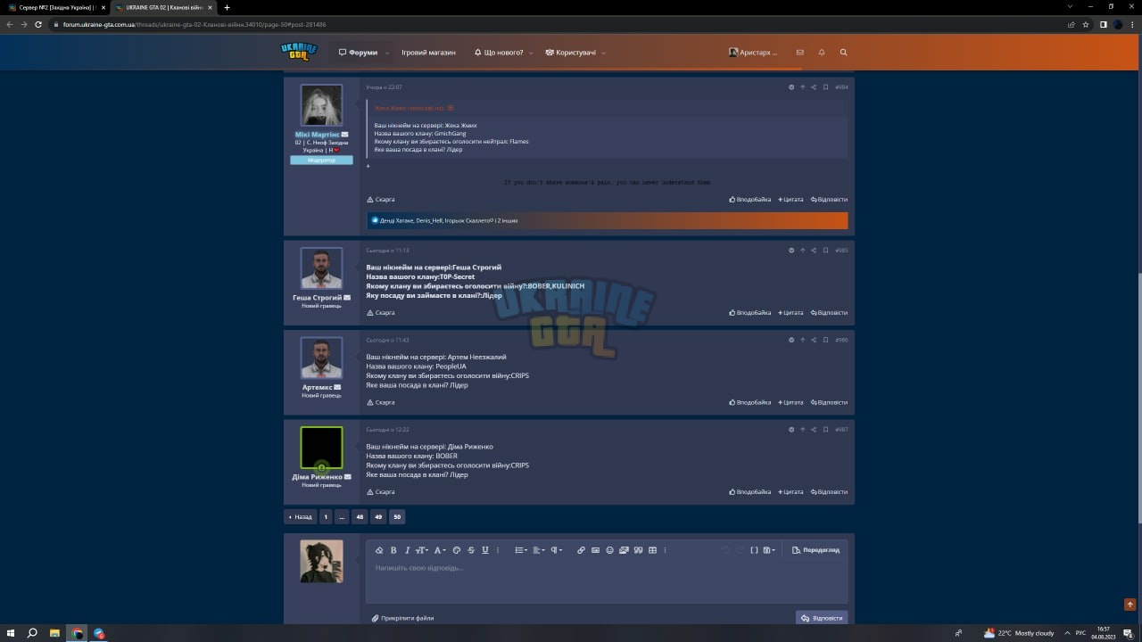The height and width of the screenshot is (642, 1142).
Task: Bookmark page with the star icon
Action: 1086,24
